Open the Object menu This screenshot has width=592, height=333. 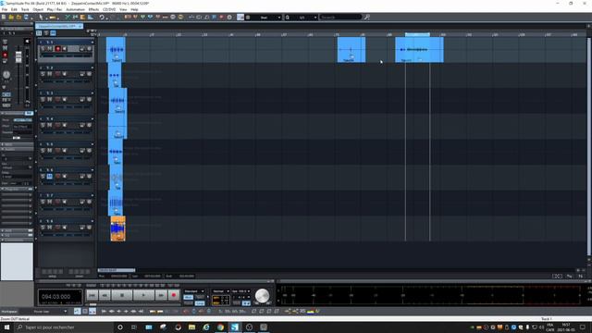[x=38, y=9]
